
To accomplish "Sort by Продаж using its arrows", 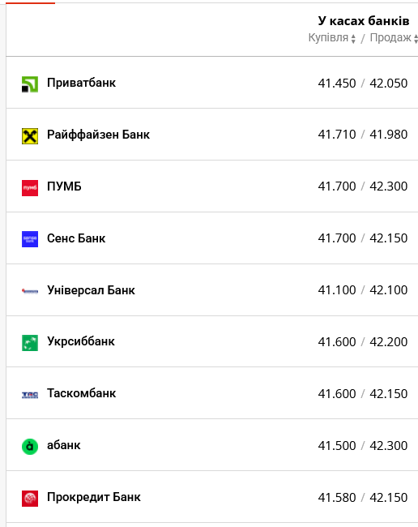I will click(x=416, y=39).
